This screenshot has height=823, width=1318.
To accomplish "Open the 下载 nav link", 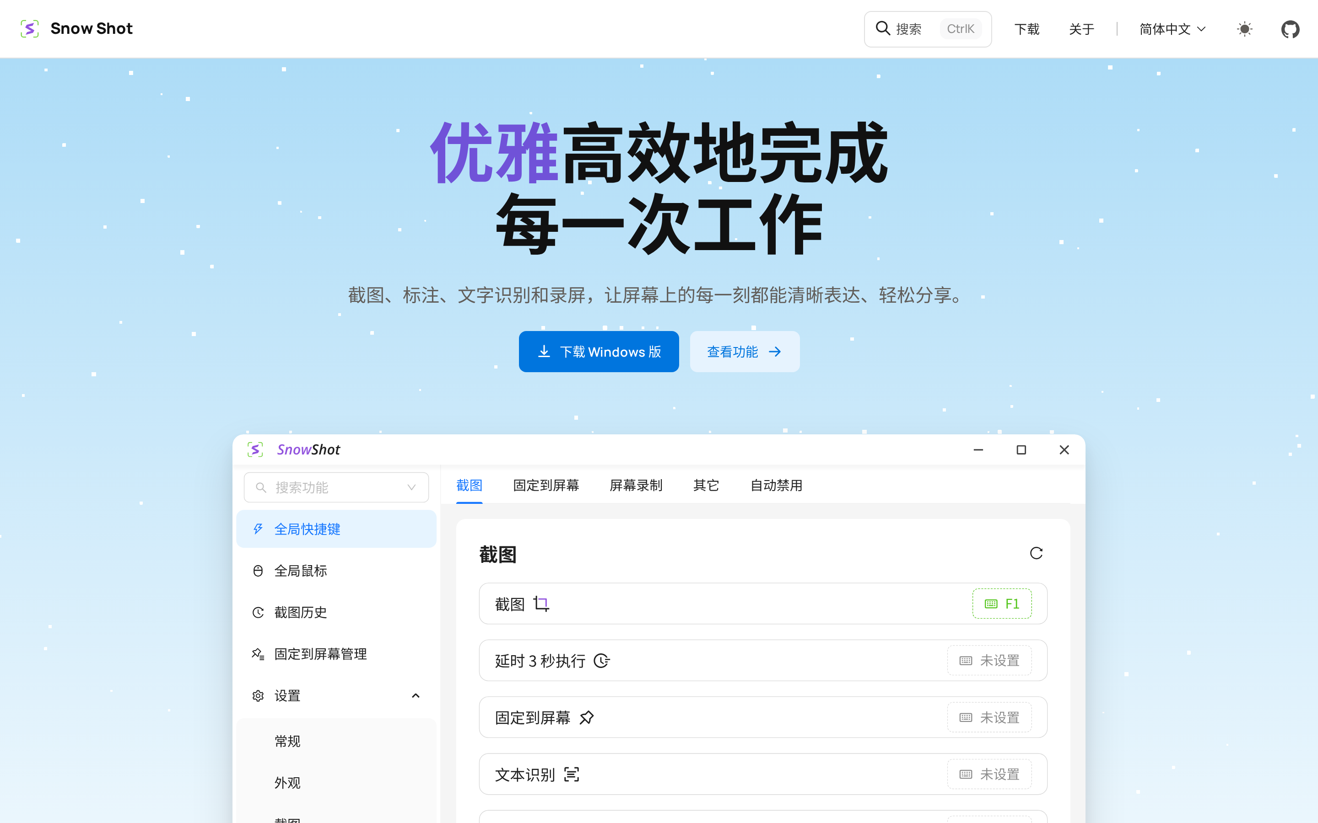I will 1026,29.
